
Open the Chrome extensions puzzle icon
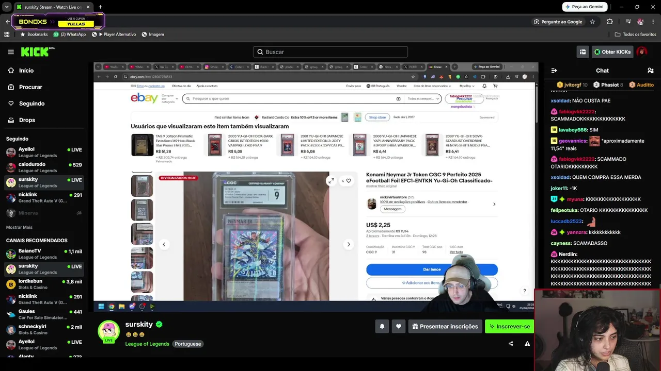610,22
